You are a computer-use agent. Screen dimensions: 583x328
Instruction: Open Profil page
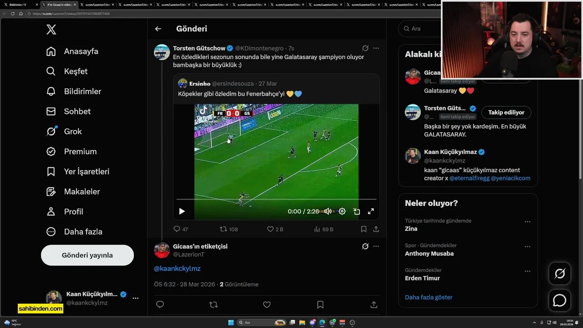pos(65,212)
